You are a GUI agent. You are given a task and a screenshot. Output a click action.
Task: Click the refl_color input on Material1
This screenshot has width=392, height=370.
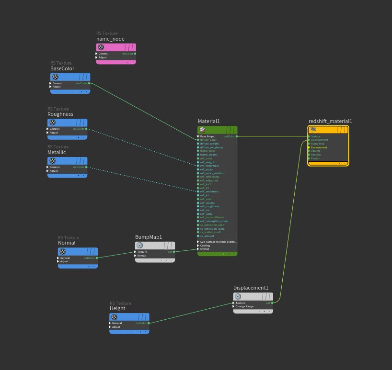[198, 158]
